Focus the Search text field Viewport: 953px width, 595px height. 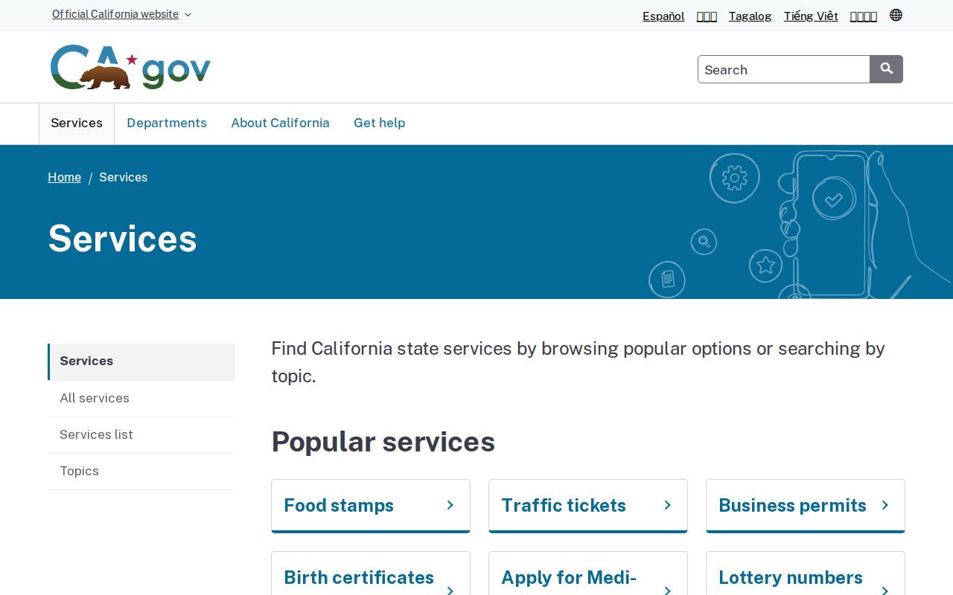tap(783, 69)
